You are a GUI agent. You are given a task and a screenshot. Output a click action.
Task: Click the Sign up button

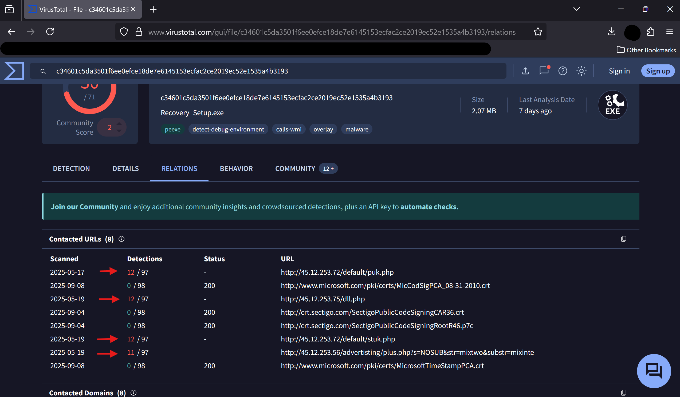click(x=658, y=71)
